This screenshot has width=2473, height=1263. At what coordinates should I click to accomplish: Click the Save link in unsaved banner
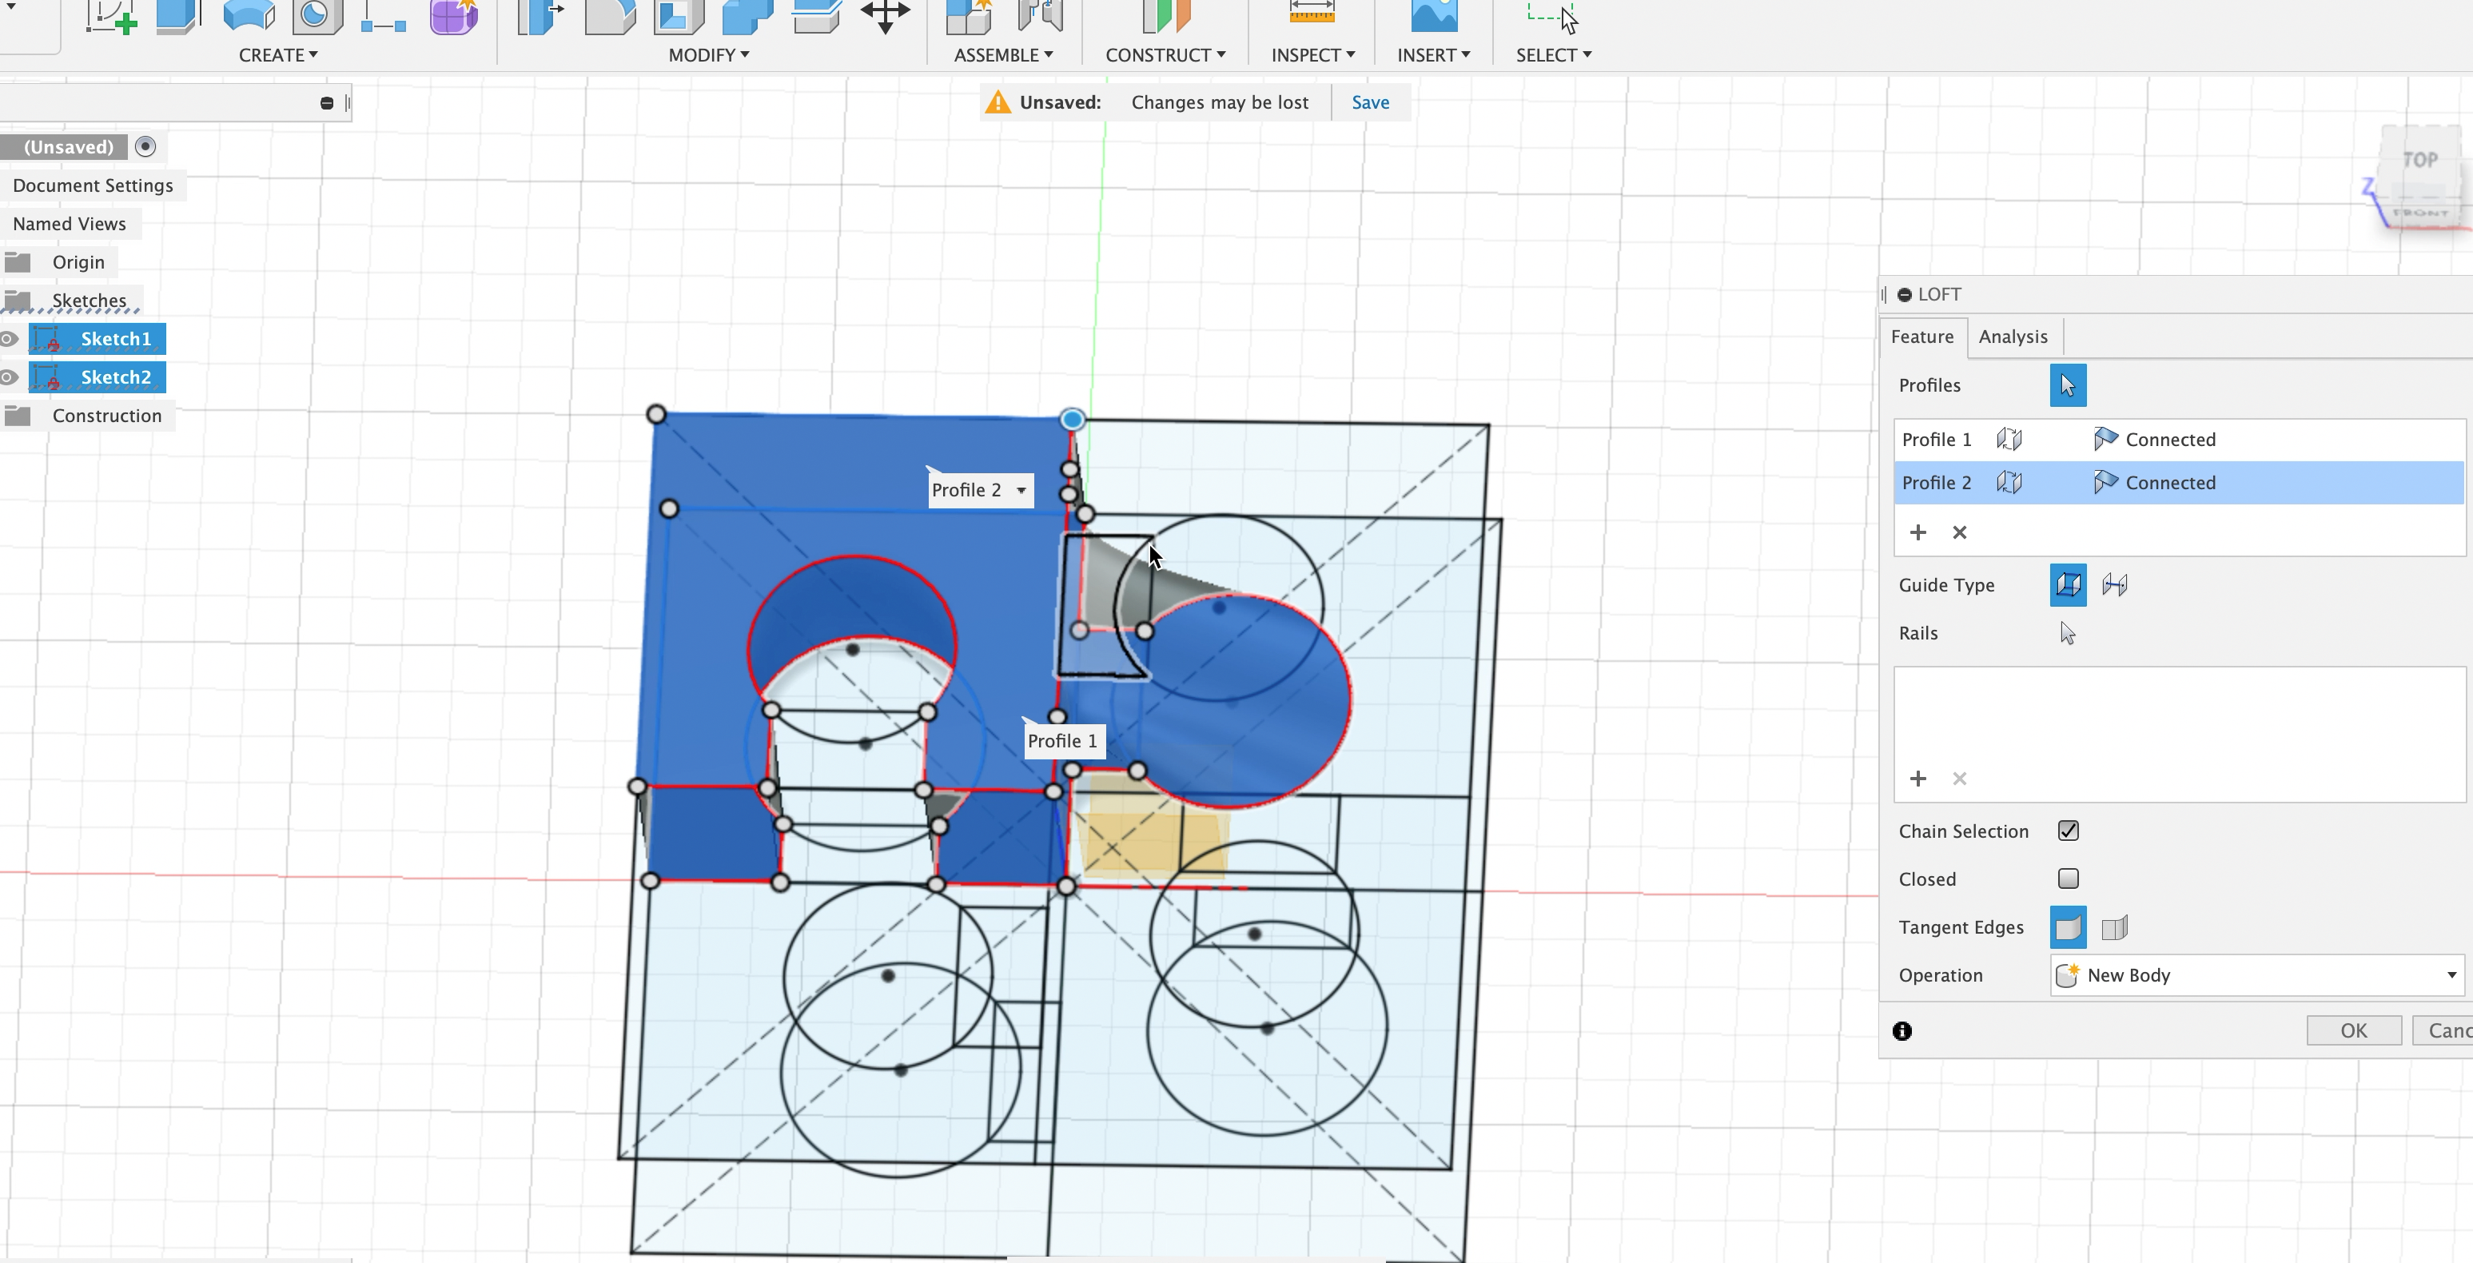[1370, 103]
